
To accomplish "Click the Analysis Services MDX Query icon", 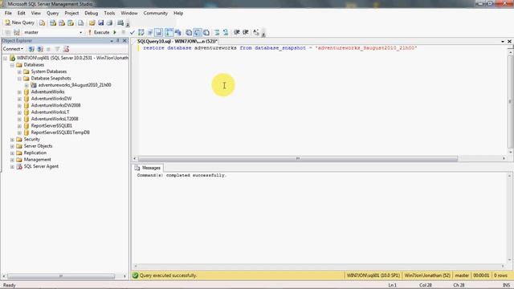I will point(53,22).
